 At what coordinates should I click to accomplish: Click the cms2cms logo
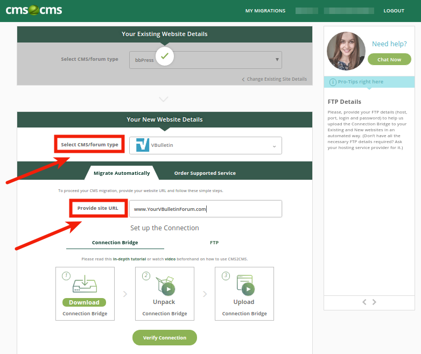[x=34, y=10]
